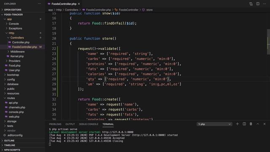Place cursor on 'public function store()' line
The image size is (270, 152).
(x=93, y=38)
